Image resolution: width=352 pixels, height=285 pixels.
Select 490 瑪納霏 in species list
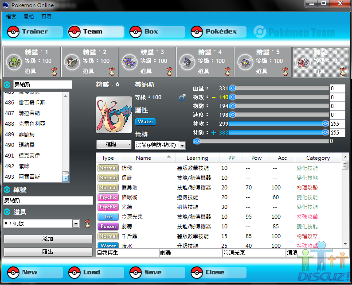tap(33, 145)
